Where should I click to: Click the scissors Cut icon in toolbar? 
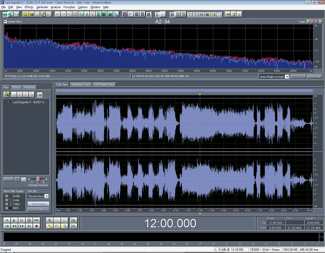coord(87,14)
